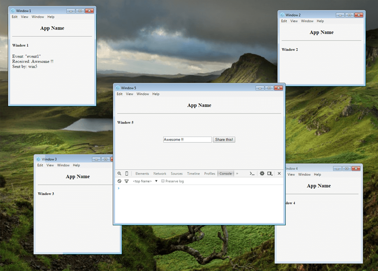
Task: Minimize Window 2
Action: pyautogui.click(x=340, y=15)
